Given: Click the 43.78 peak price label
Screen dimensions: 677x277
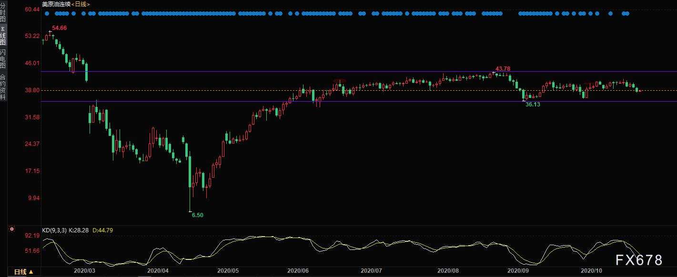Looking at the screenshot, I should 503,69.
